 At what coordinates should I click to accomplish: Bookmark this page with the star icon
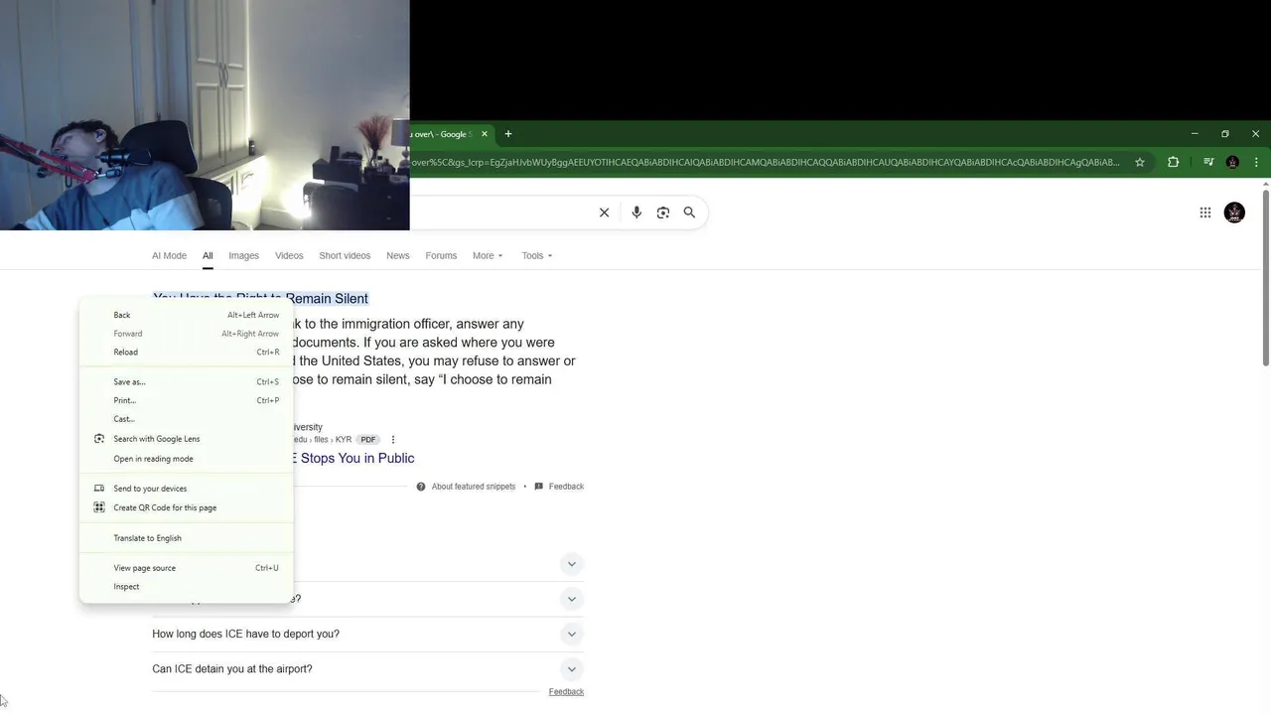point(1140,162)
